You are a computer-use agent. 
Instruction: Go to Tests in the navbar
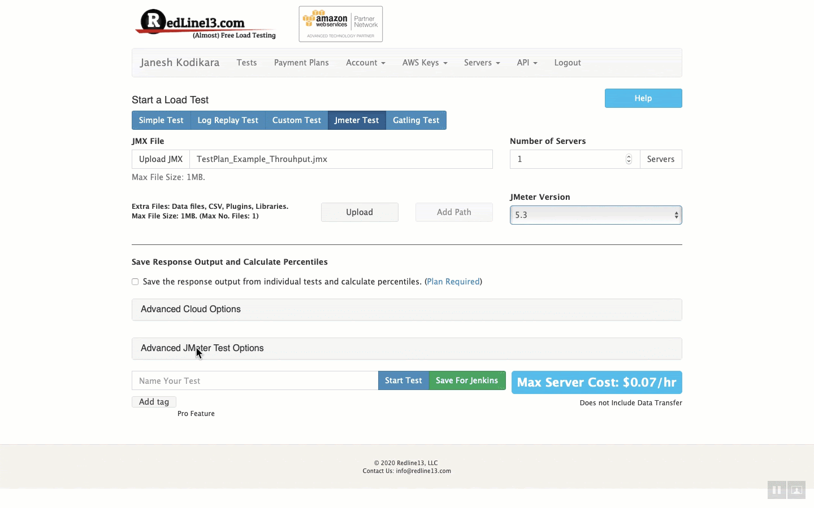(246, 63)
